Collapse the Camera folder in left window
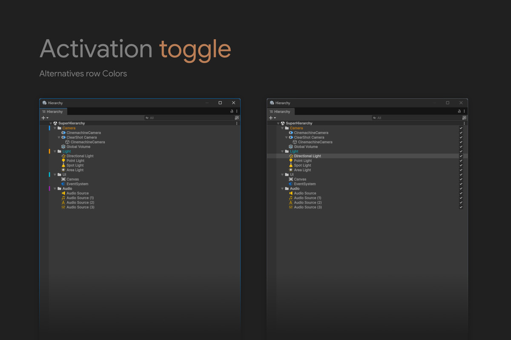The image size is (511, 340). tap(55, 128)
